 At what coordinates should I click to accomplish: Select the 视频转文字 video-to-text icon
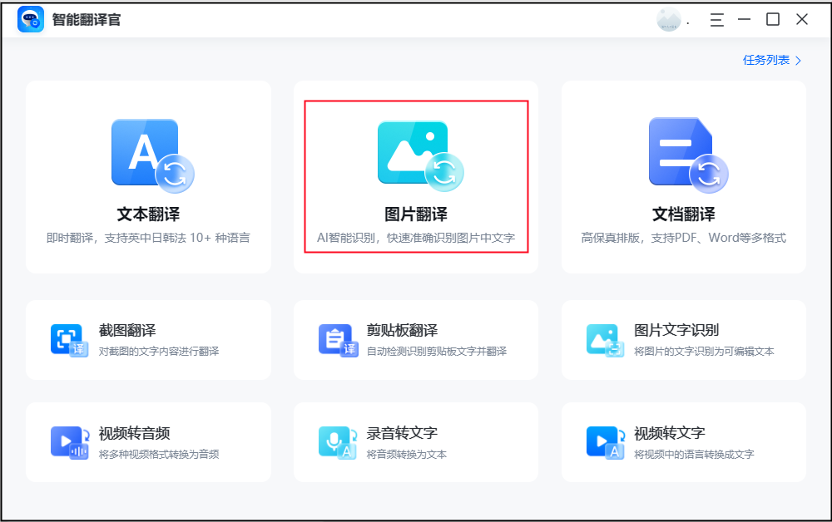tap(603, 442)
